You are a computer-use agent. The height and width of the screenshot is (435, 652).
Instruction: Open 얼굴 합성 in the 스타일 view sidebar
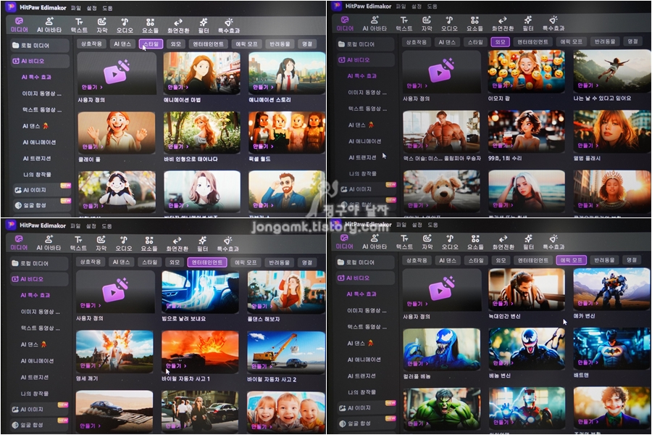(x=41, y=205)
